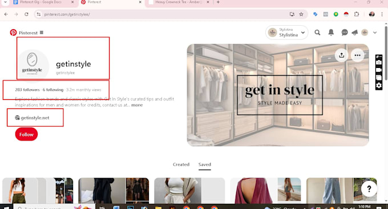The image size is (388, 209).
Task: Open the tab search dropdown in Chrome
Action: 5,2
